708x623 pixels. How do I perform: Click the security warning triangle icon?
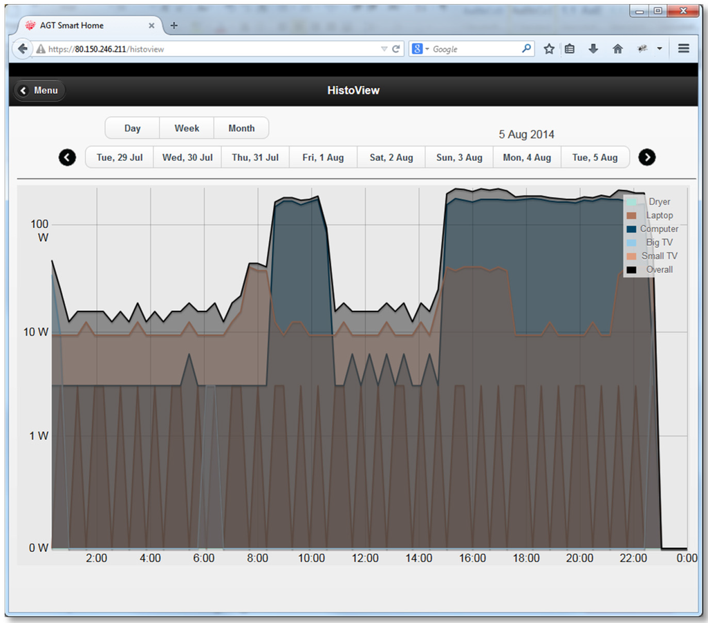(41, 49)
